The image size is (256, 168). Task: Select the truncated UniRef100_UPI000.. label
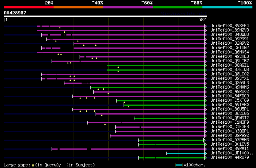(x=232, y=153)
